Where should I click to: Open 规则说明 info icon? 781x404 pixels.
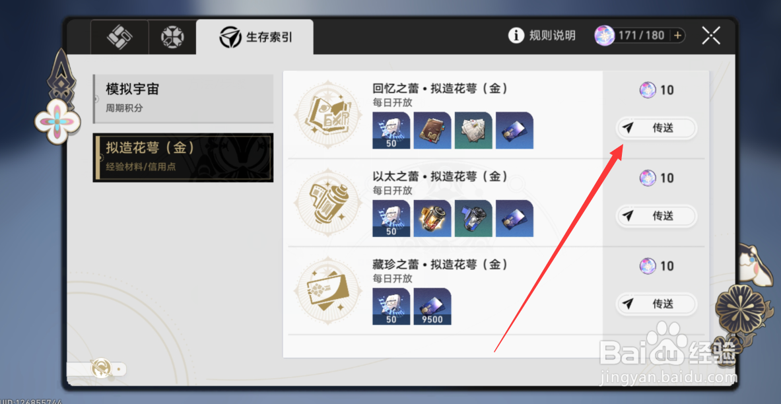point(516,36)
